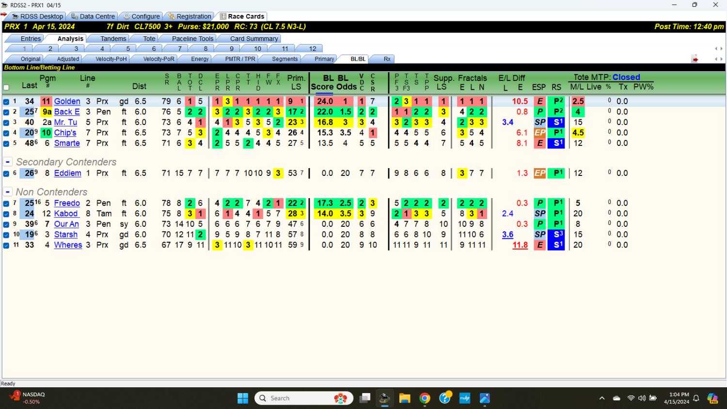The width and height of the screenshot is (727, 409).
Task: Open the Windows Start menu
Action: click(x=243, y=398)
